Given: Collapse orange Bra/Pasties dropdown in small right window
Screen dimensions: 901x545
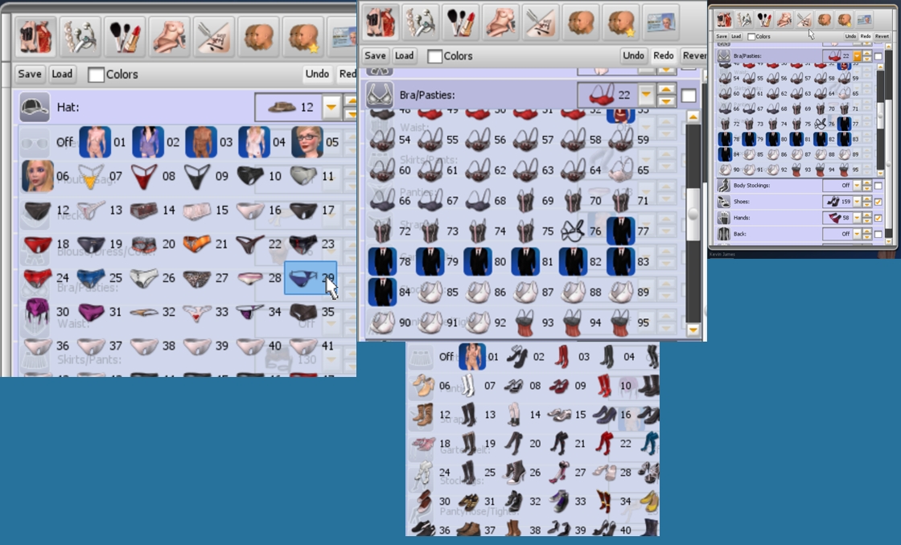Looking at the screenshot, I should pos(858,55).
